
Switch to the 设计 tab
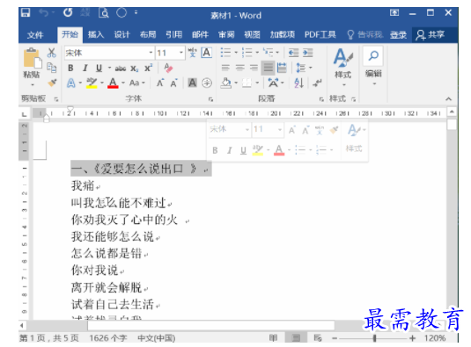click(122, 35)
